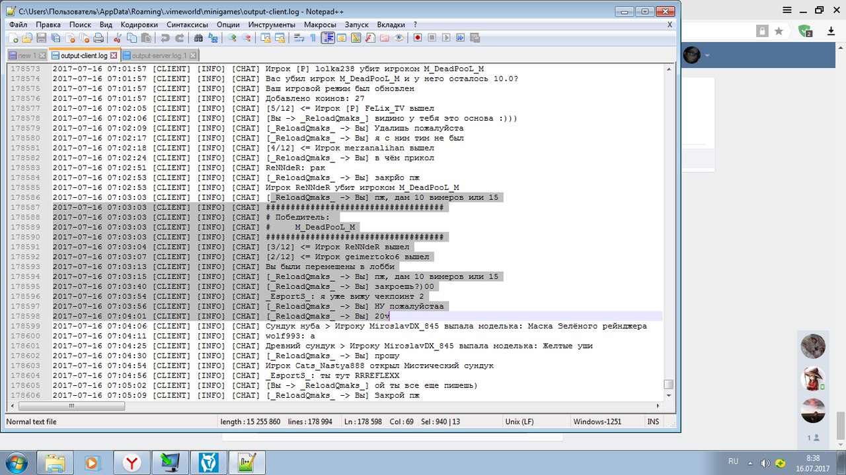Viewport: 846px width, 475px height.
Task: Click the Save file toolbar icon
Action: pos(41,38)
